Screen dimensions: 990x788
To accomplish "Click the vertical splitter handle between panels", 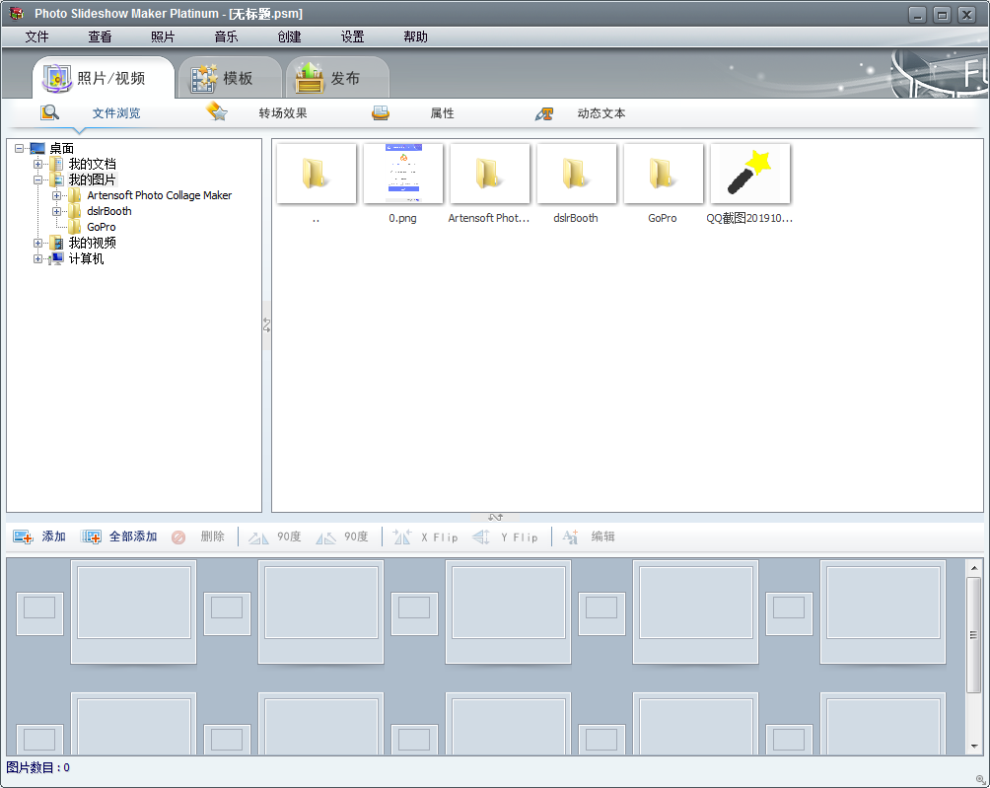I will click(x=266, y=325).
